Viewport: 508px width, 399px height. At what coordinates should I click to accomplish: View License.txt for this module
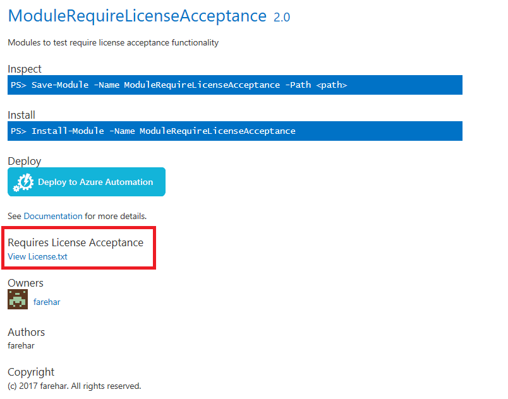37,256
